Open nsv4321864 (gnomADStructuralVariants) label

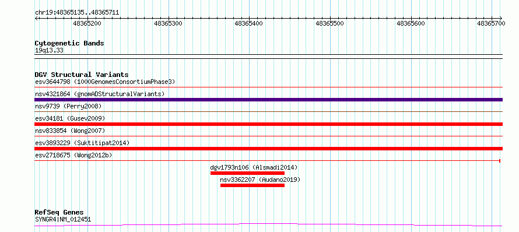[x=100, y=94]
